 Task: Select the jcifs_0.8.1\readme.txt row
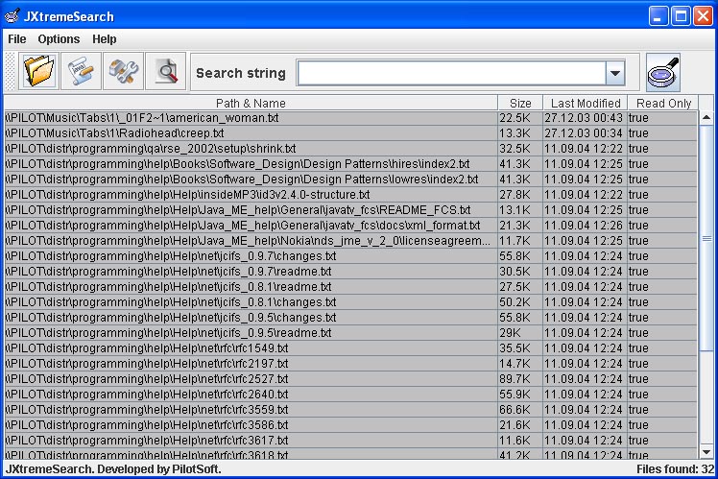(x=350, y=287)
